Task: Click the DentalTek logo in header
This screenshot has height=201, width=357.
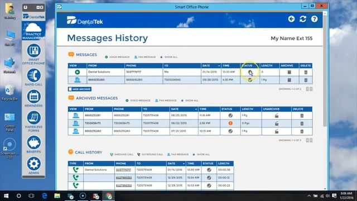Action: 85,21
